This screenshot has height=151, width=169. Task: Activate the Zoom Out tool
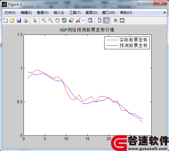coord(51,20)
